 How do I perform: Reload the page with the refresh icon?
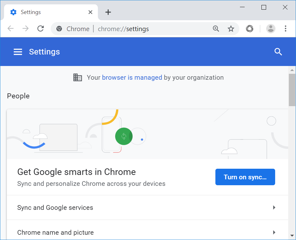[x=40, y=29]
